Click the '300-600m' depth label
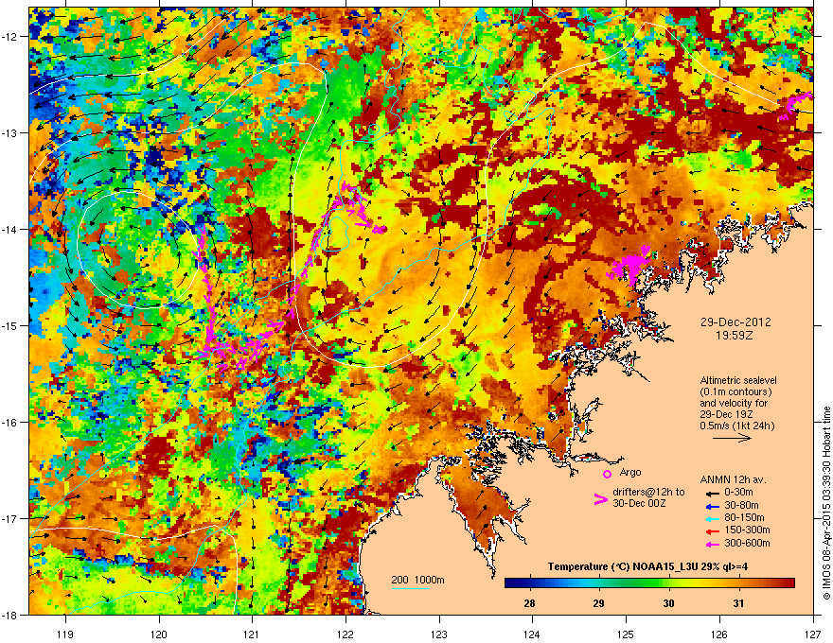Screen dimensions: 833x643 tap(747, 543)
